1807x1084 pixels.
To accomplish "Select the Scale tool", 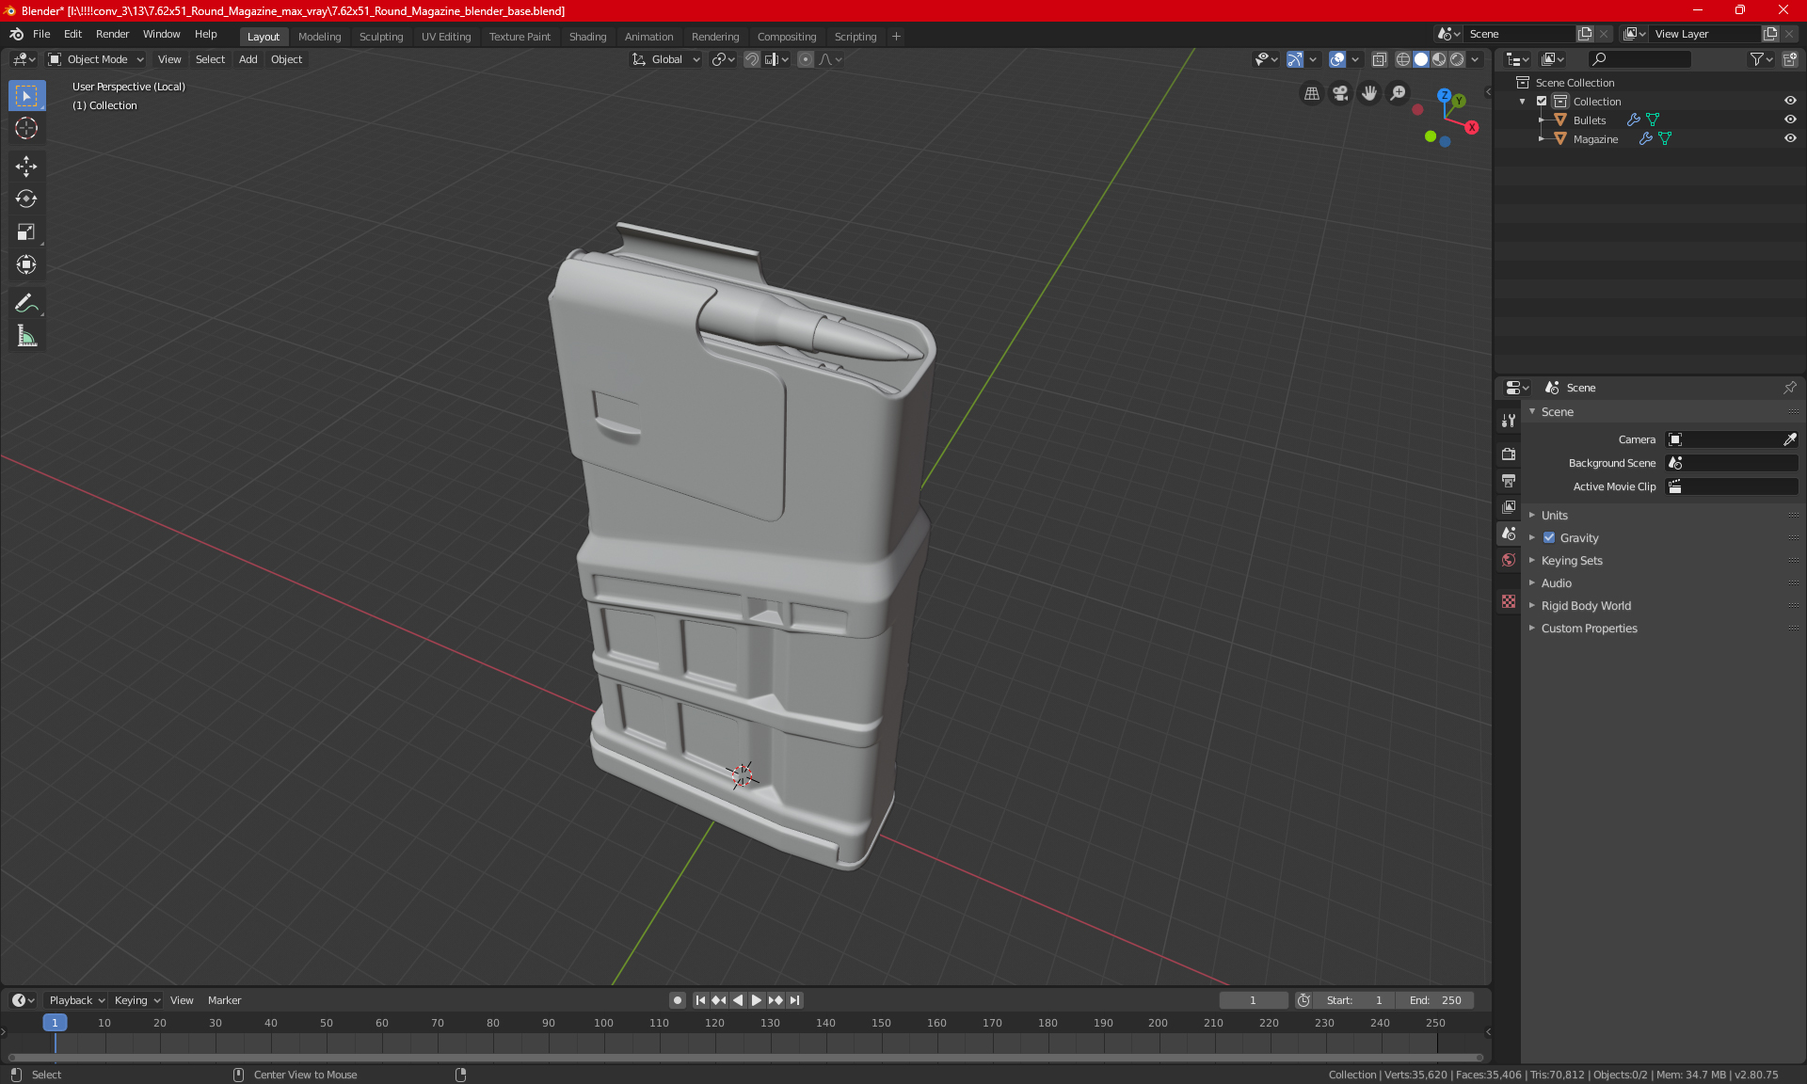I will tap(26, 232).
